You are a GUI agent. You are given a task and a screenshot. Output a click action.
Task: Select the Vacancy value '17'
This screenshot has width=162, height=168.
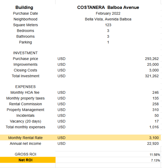tap(157, 121)
